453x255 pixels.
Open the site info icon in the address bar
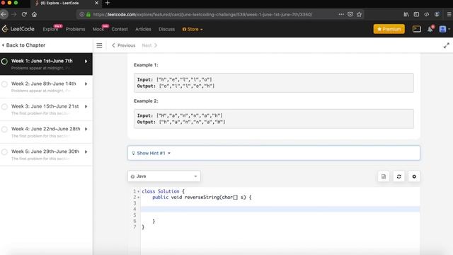(82, 14)
